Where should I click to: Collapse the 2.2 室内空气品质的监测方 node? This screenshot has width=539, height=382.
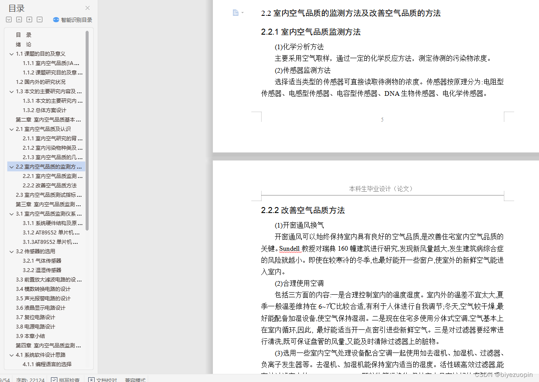coord(12,167)
